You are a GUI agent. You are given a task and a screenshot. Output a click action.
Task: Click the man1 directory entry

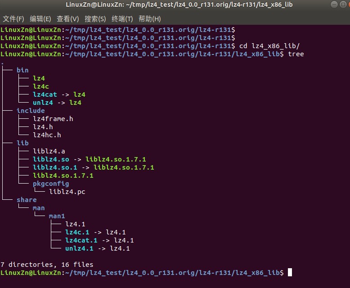pyautogui.click(x=57, y=216)
